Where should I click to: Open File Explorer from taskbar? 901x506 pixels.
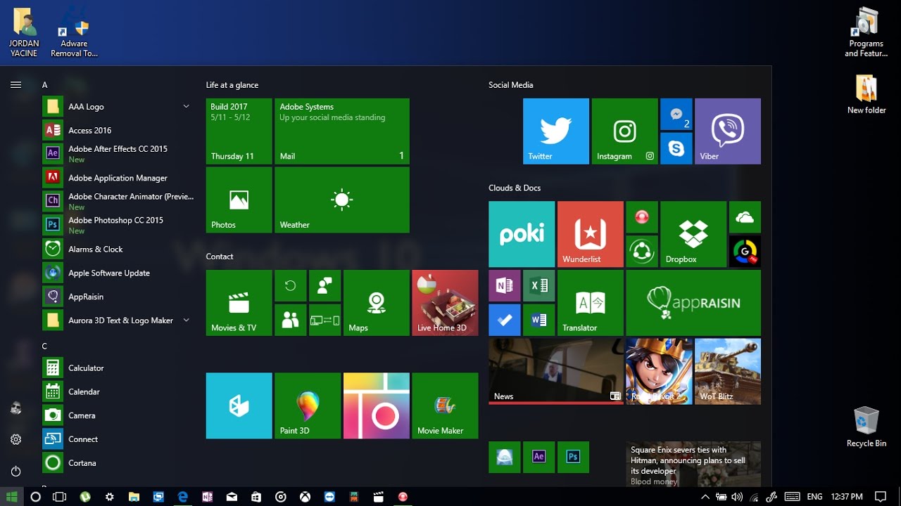134,497
